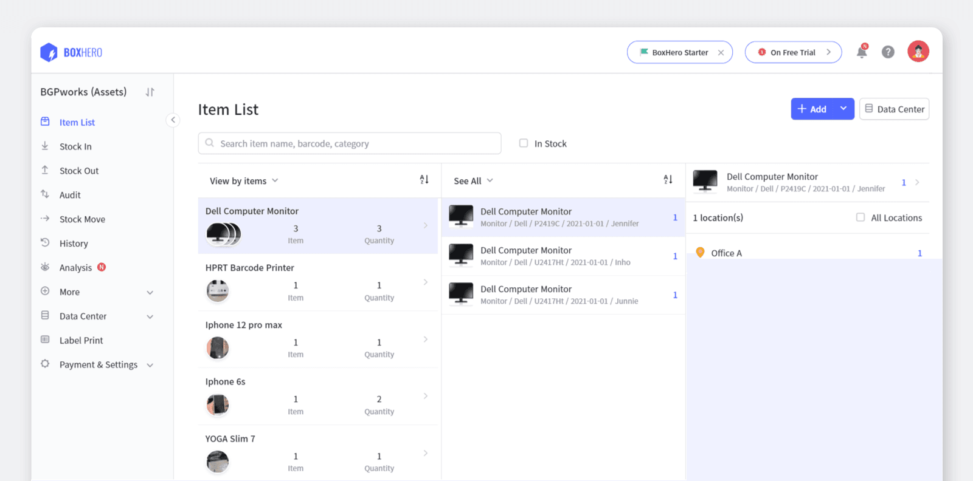Open the Audit menu item
The height and width of the screenshot is (481, 973).
tap(70, 195)
